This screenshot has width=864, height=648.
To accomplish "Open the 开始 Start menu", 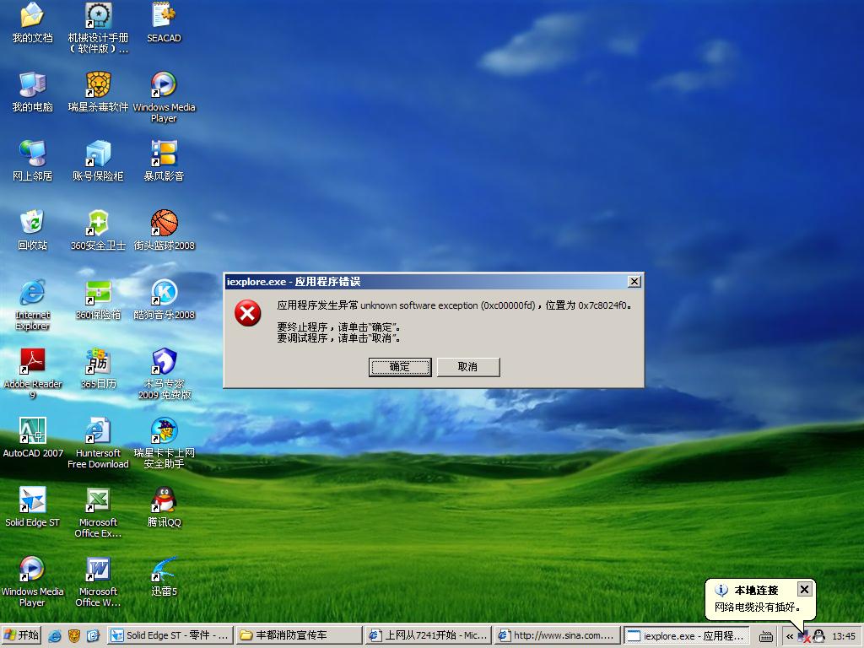I will click(x=23, y=635).
